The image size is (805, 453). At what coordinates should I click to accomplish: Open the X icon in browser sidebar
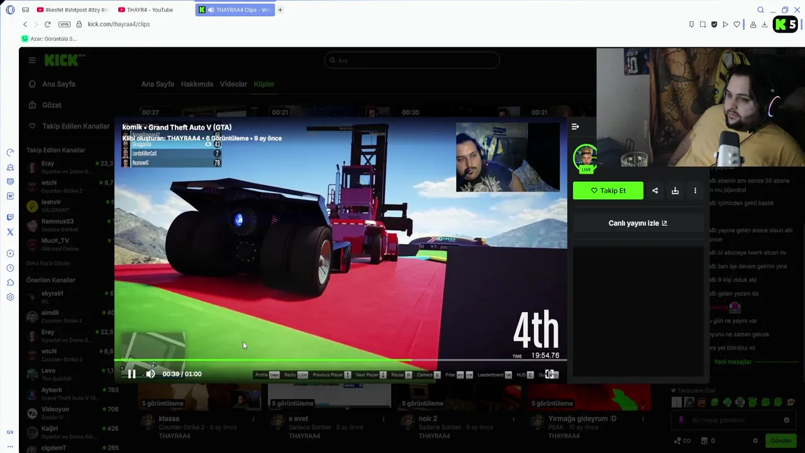10,232
